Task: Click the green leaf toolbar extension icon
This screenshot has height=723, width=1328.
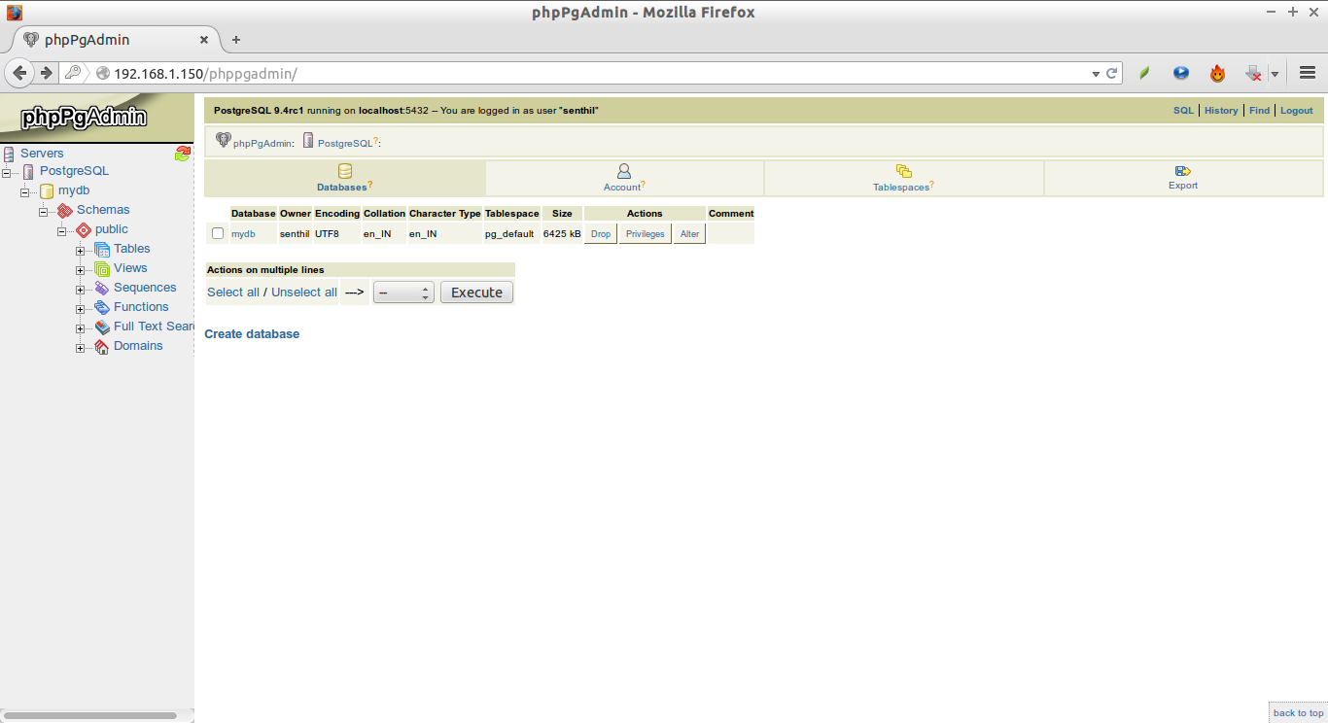Action: point(1144,73)
